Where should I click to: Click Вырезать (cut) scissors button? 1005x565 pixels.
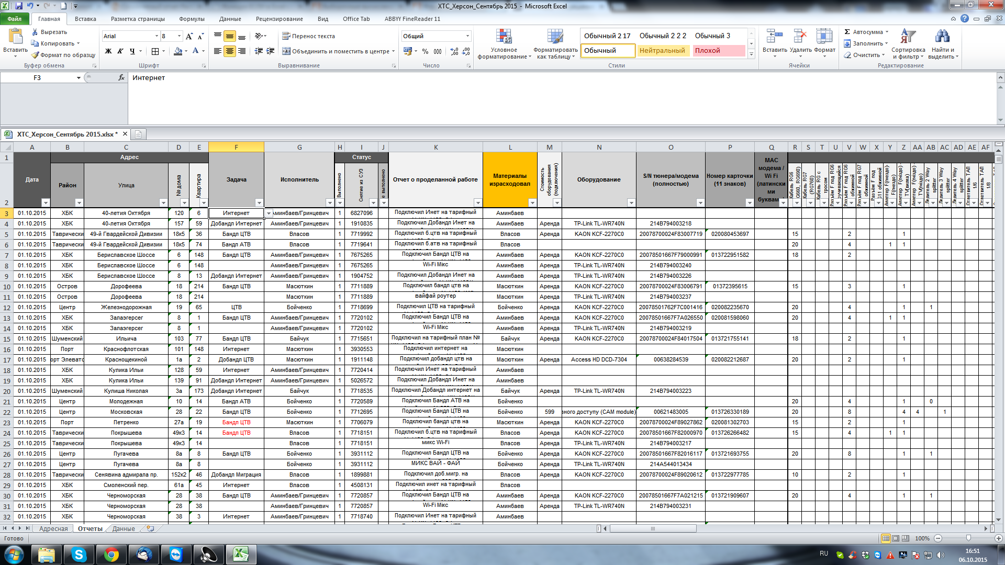coord(49,32)
